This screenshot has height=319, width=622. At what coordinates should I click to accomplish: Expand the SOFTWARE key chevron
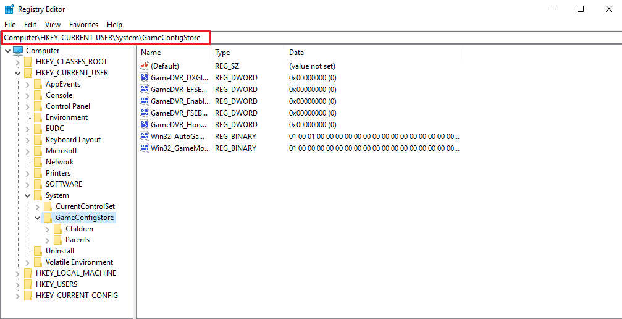tap(27, 184)
